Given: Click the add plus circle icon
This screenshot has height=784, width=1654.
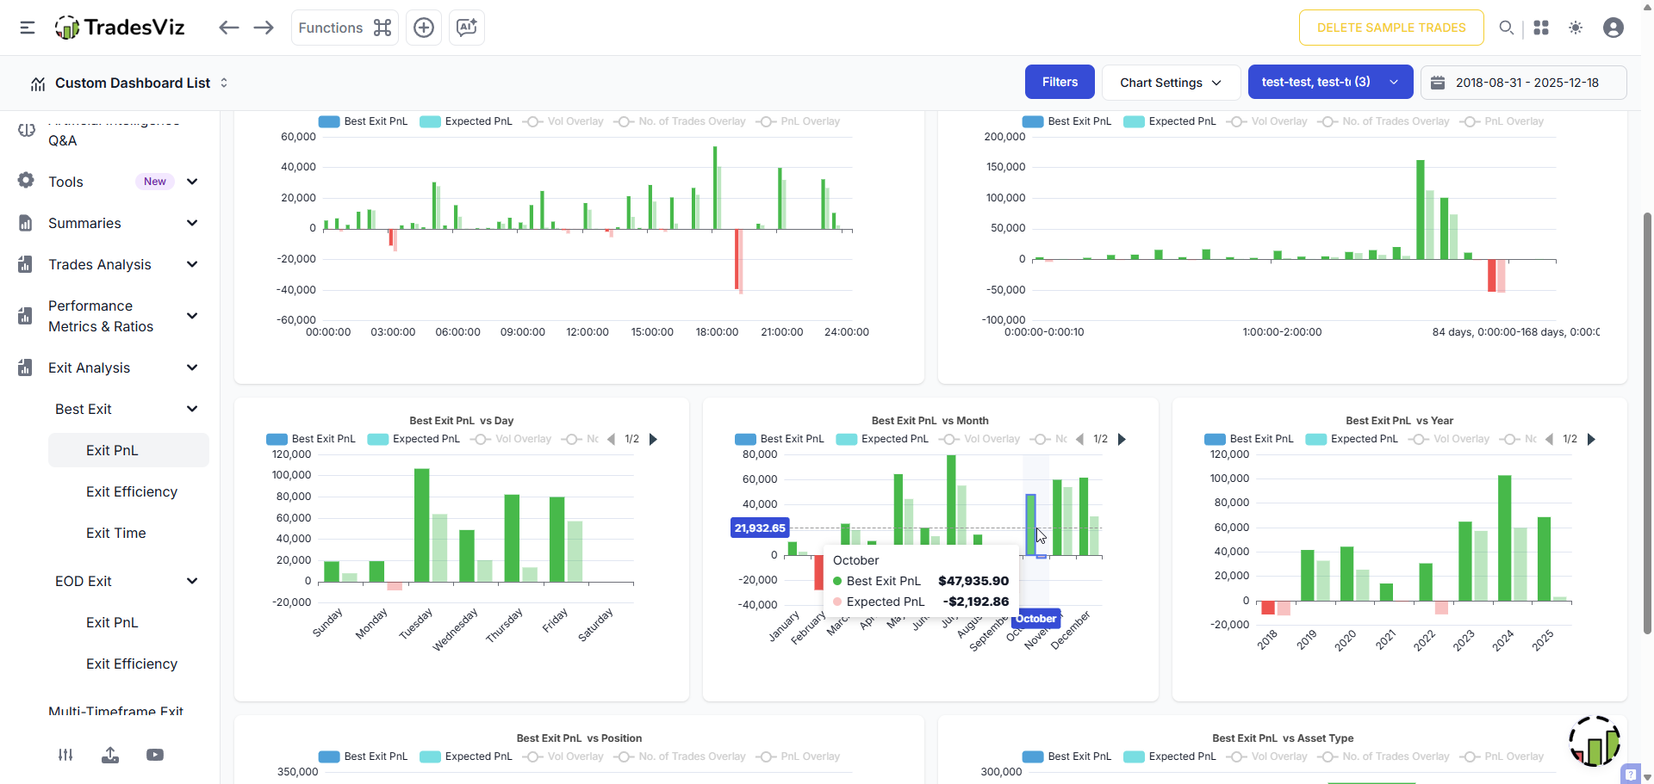Looking at the screenshot, I should (424, 28).
